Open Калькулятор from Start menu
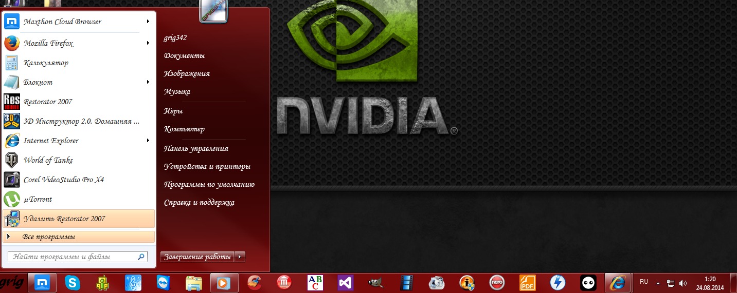737x293 pixels. tap(79, 63)
